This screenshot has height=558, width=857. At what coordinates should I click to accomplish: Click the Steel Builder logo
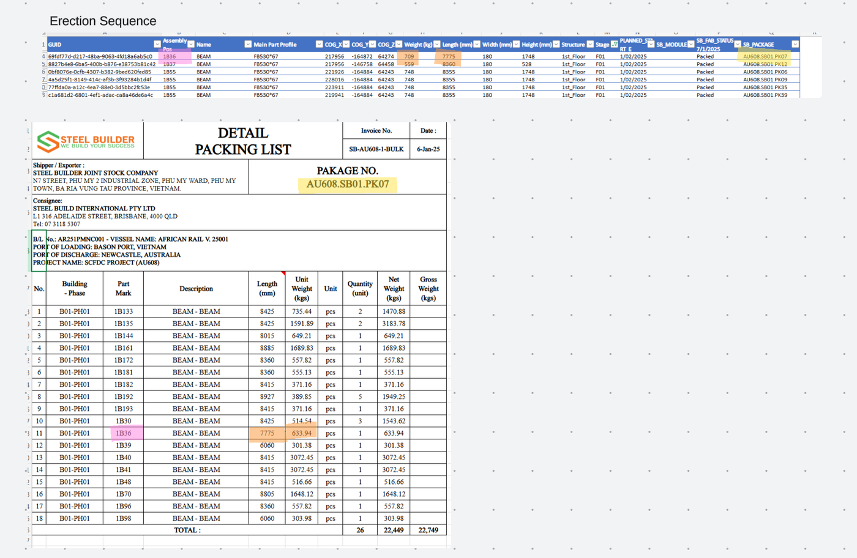86,141
